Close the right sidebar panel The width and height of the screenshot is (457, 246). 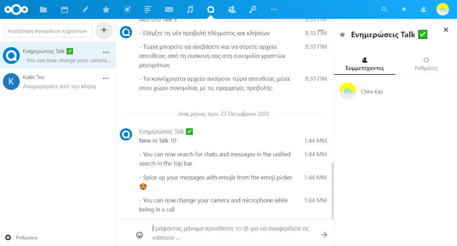(446, 30)
